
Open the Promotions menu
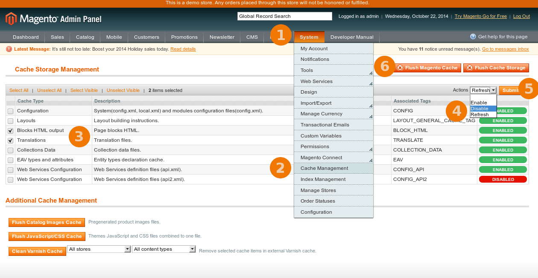coord(184,37)
